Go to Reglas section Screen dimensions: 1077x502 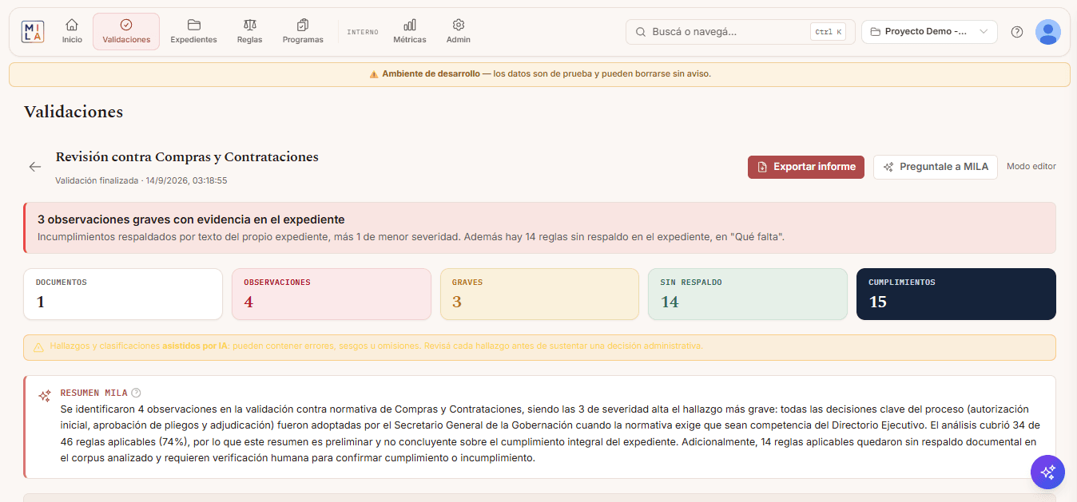coord(250,32)
